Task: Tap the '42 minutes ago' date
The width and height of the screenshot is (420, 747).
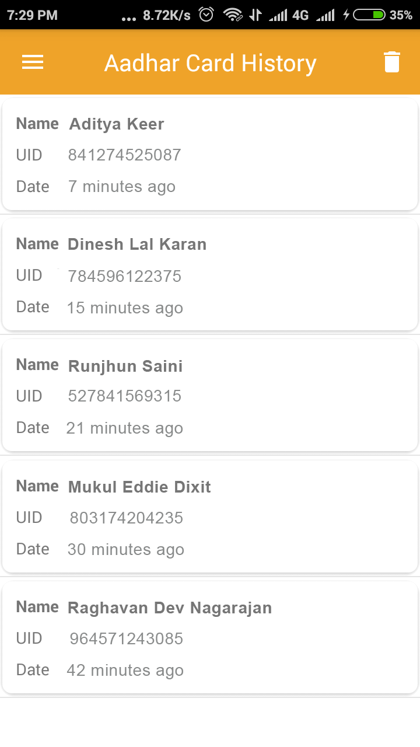Action: 125,671
